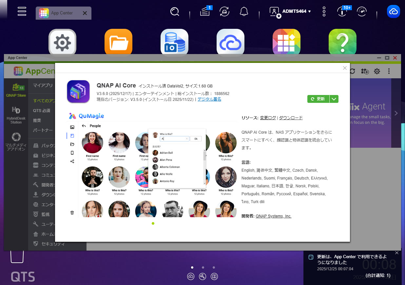This screenshot has height=285, width=405.
Task: Launch the File Station folder desktop icon
Action: [118, 43]
